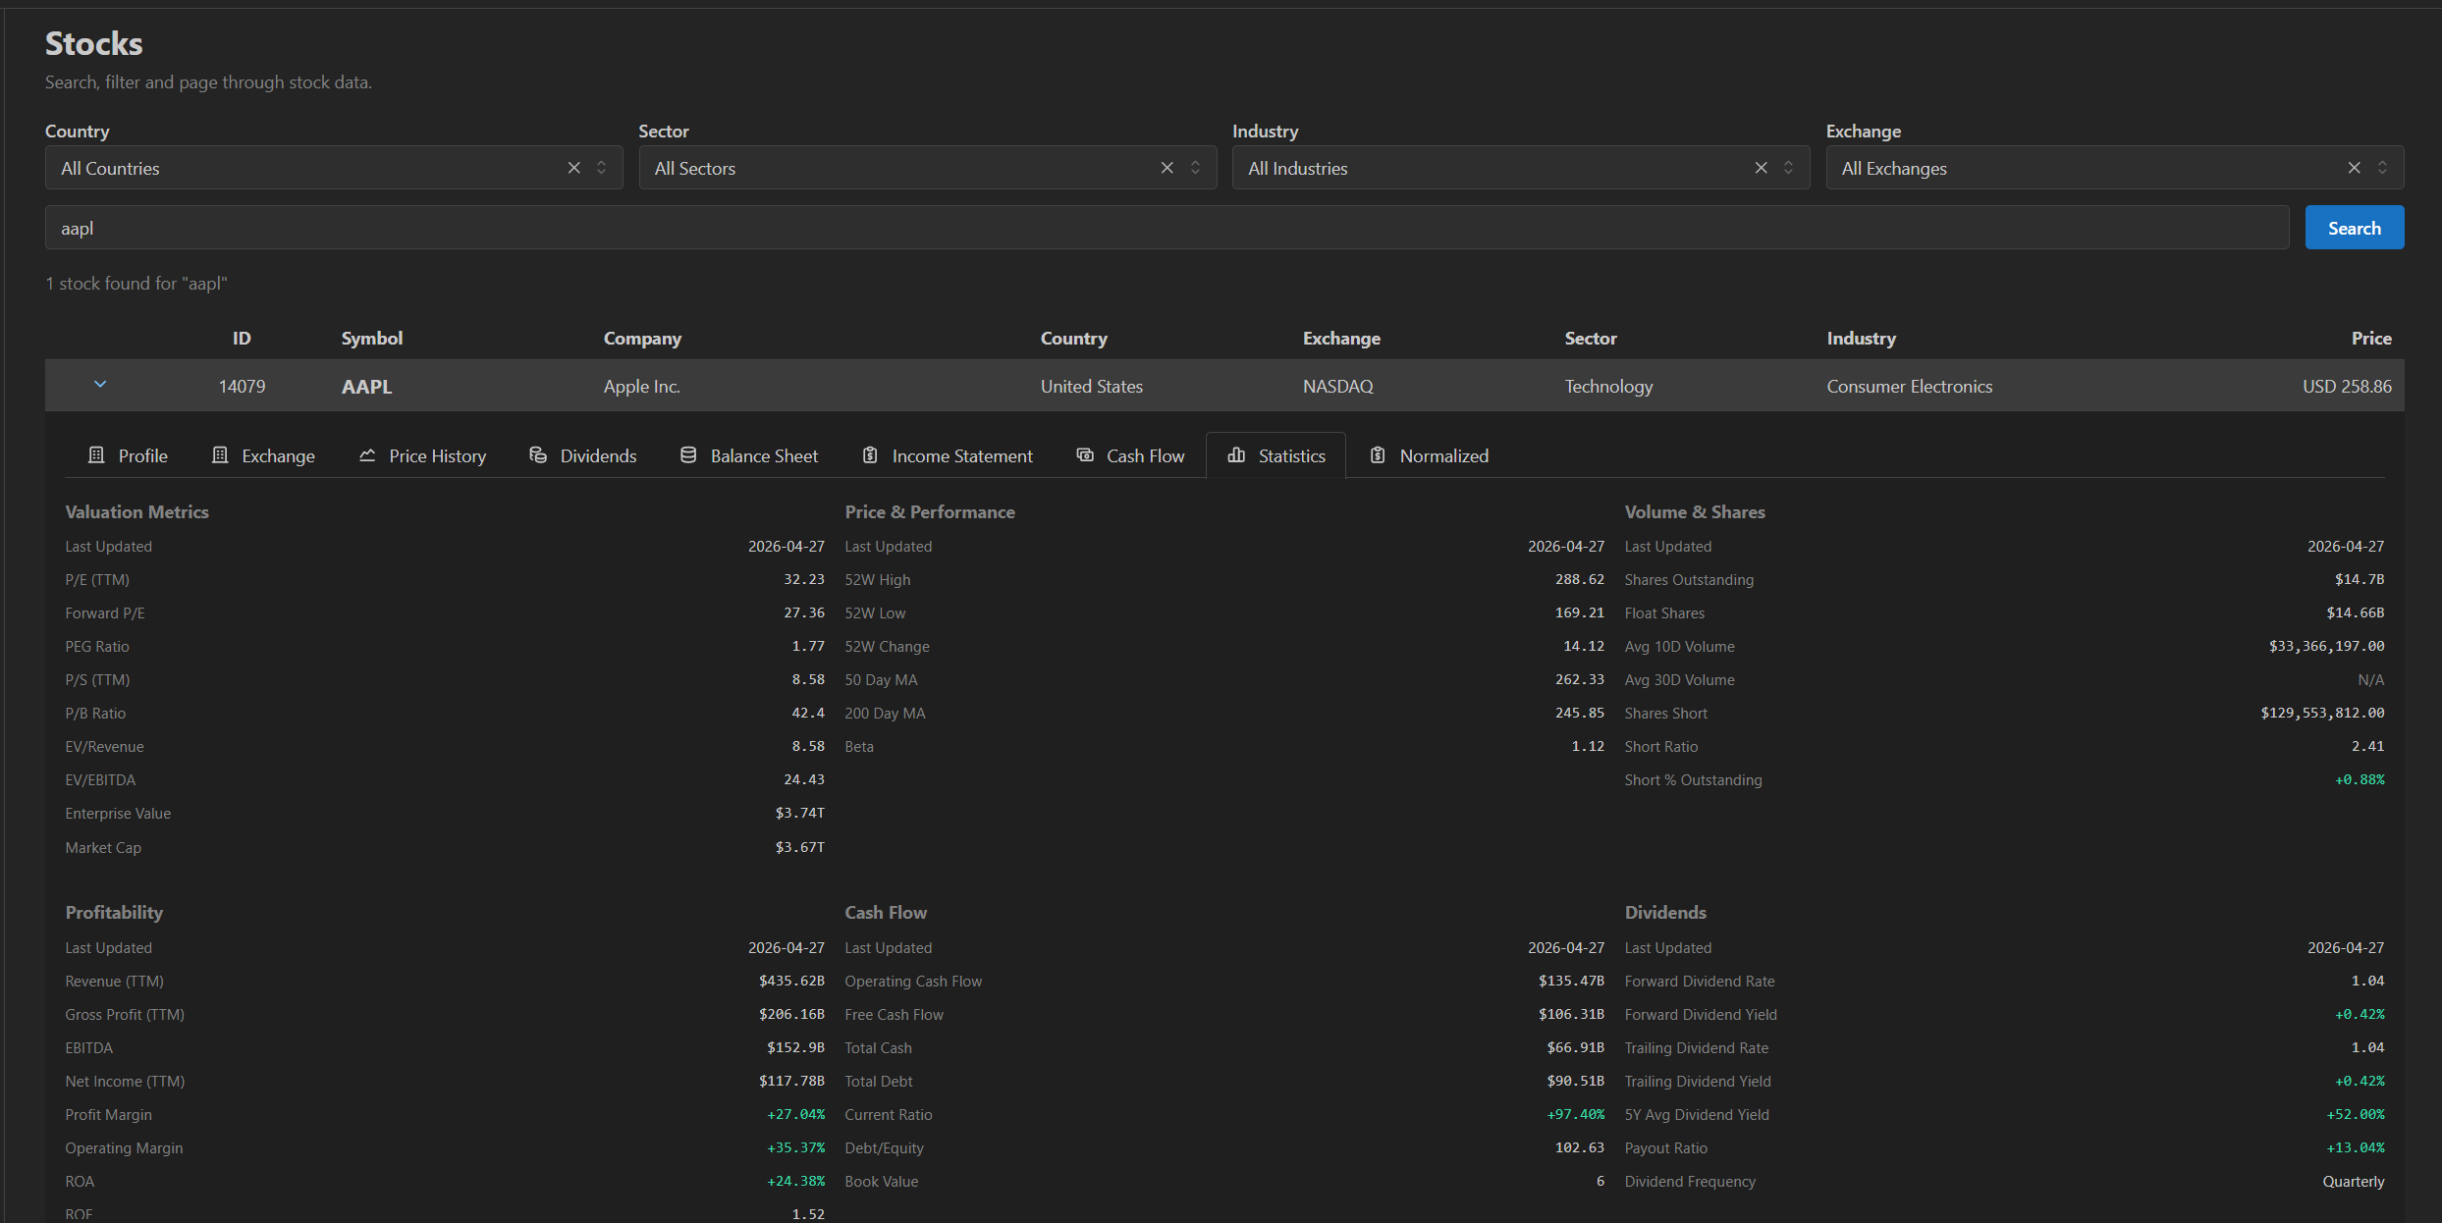Click the Profile tab building icon
The height and width of the screenshot is (1223, 2442).
click(x=96, y=455)
